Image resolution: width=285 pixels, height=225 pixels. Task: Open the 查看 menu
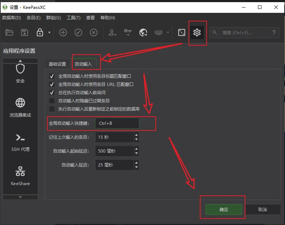(90, 18)
